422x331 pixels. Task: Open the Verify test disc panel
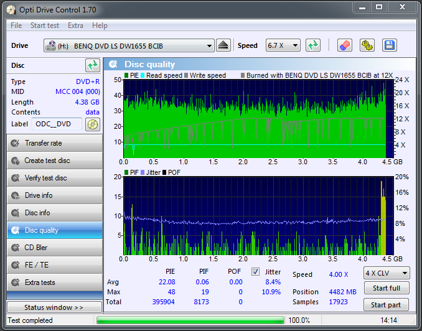55,178
